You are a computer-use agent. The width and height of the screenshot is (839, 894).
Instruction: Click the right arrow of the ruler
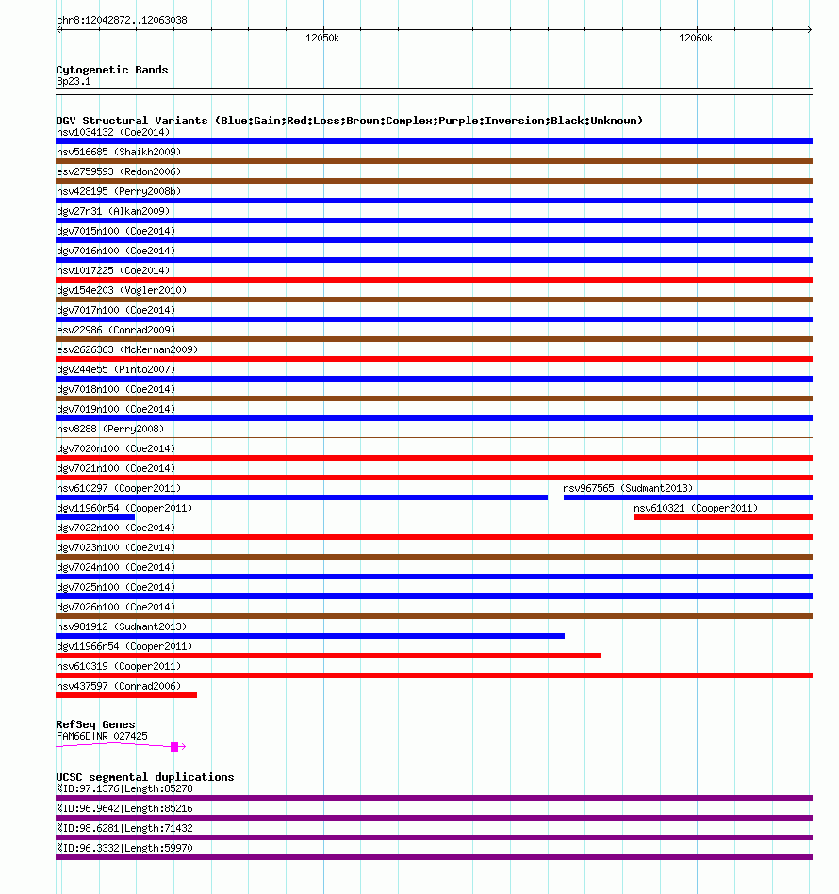coord(810,29)
